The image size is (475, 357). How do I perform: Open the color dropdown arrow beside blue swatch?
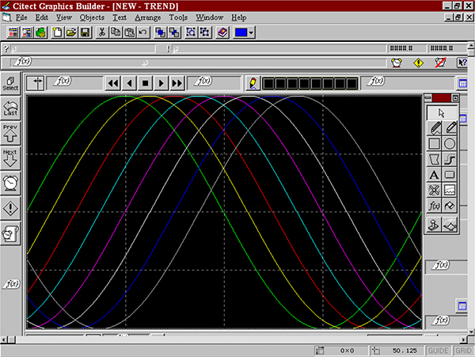(252, 32)
